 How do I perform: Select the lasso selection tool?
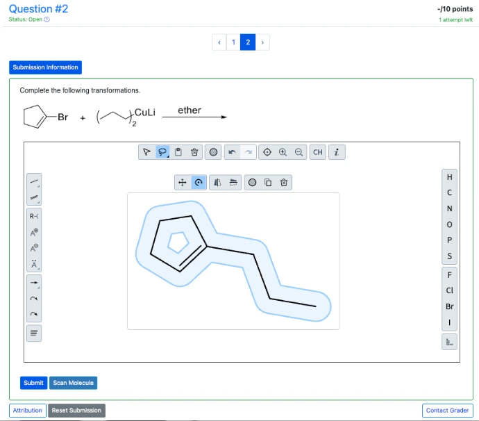tap(162, 152)
